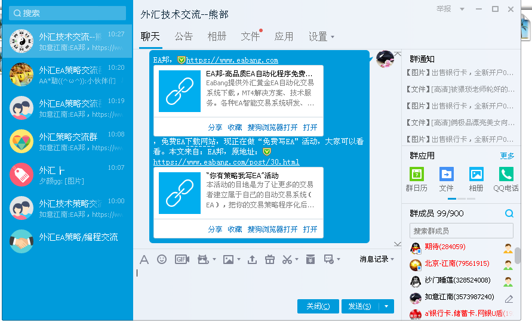Image resolution: width=532 pixels, height=326 pixels.
Task: Open the 相册 group app icon
Action: (x=476, y=179)
